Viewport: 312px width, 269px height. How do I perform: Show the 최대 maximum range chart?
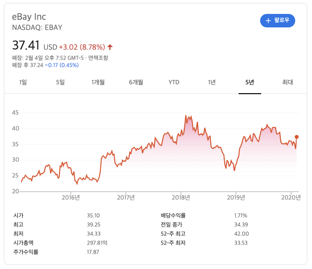coord(288,82)
